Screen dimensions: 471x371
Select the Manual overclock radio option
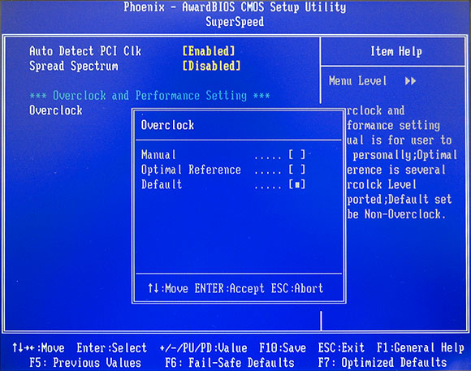click(223, 155)
